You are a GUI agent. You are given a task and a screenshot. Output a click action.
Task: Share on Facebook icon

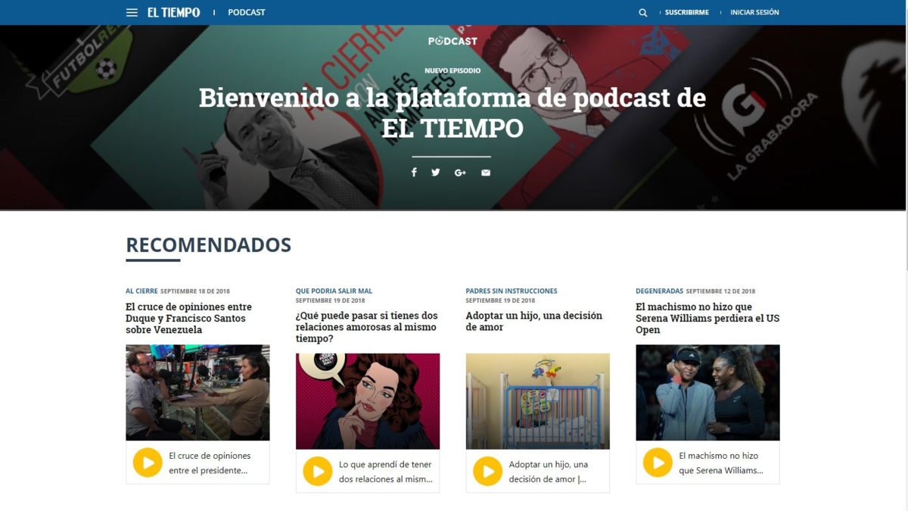pos(414,173)
